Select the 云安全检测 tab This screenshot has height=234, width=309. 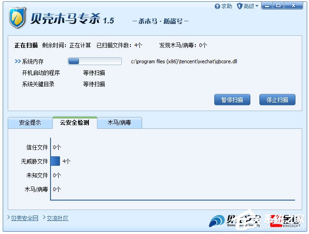[75, 122]
